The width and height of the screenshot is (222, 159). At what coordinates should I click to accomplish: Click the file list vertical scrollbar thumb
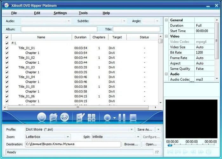160,41
